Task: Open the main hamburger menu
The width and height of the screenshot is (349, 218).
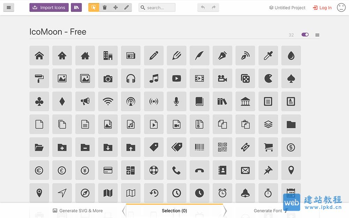Action: tap(9, 7)
